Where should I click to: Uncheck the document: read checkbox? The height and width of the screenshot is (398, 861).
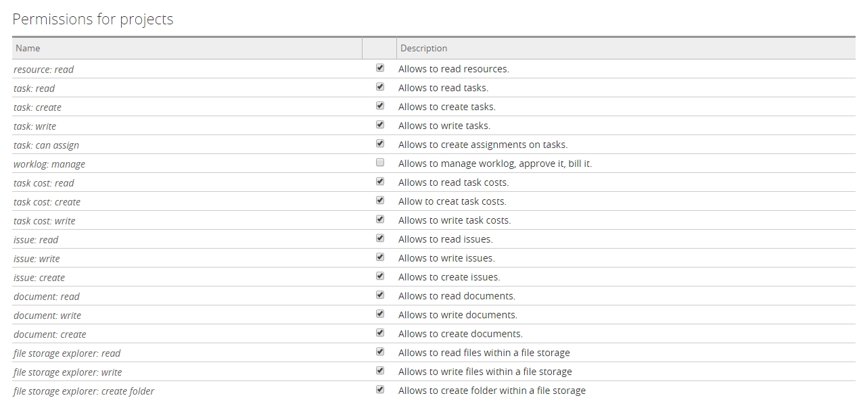pyautogui.click(x=380, y=295)
